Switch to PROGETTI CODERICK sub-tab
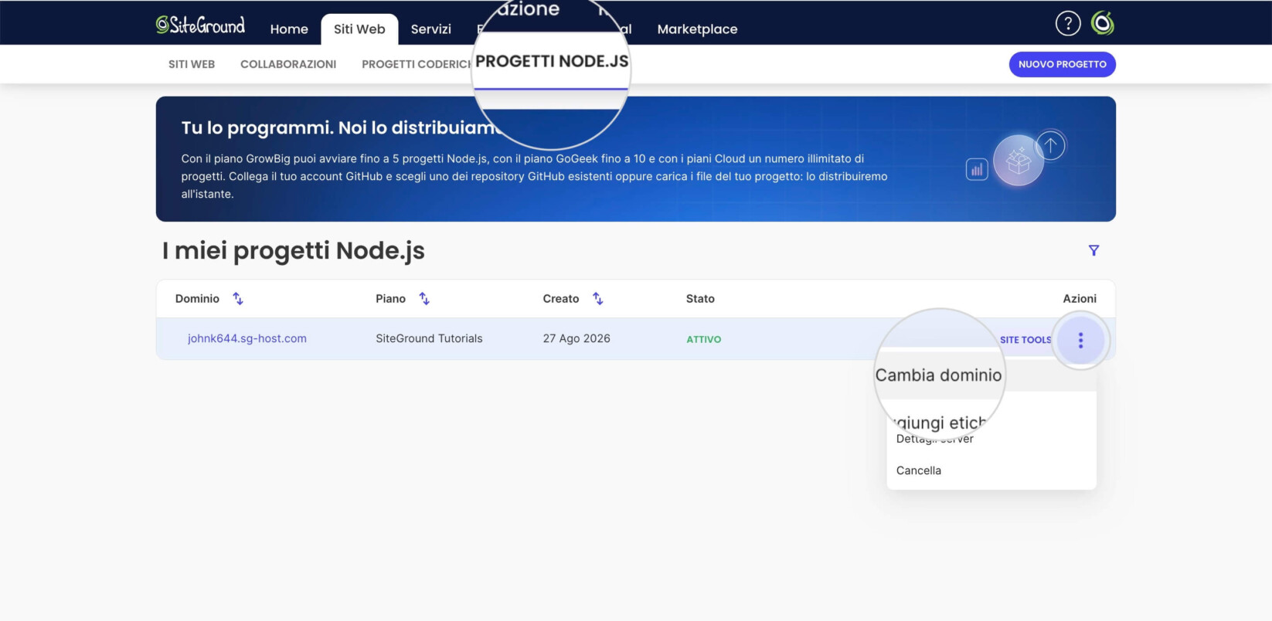The height and width of the screenshot is (621, 1272). click(x=416, y=64)
